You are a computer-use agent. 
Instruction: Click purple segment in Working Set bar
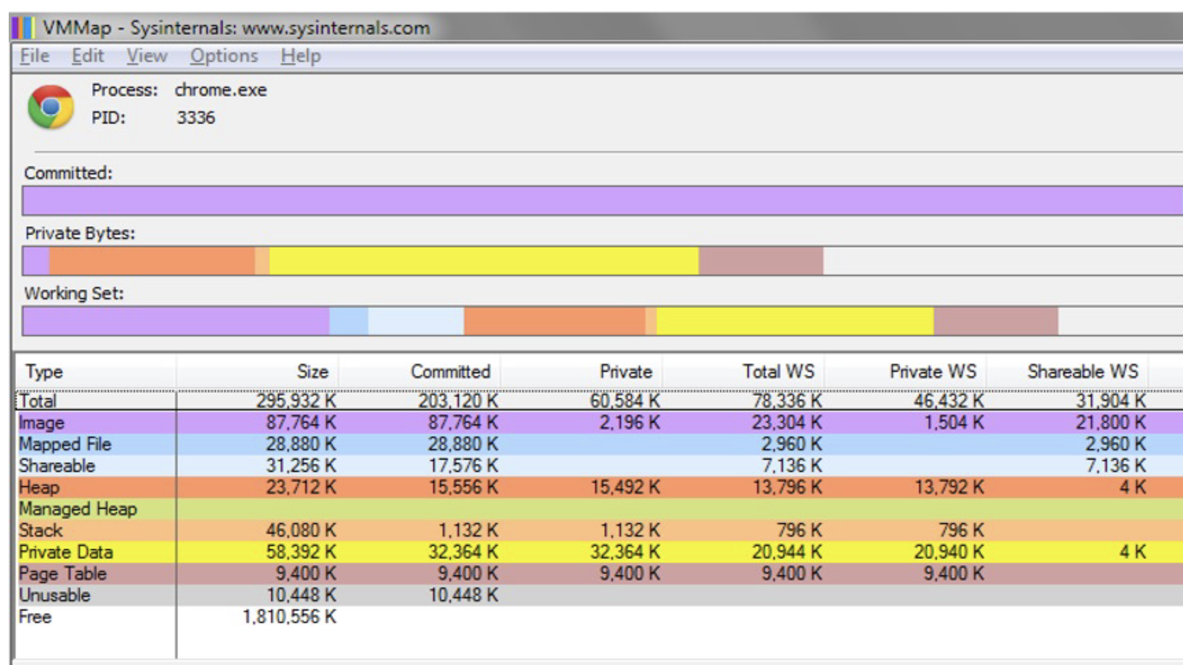[176, 321]
